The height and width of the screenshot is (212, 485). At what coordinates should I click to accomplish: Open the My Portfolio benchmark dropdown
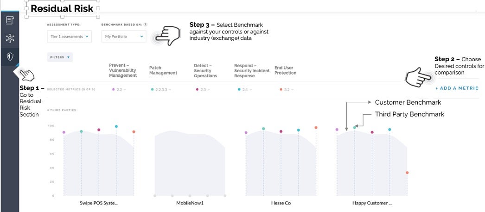point(124,37)
